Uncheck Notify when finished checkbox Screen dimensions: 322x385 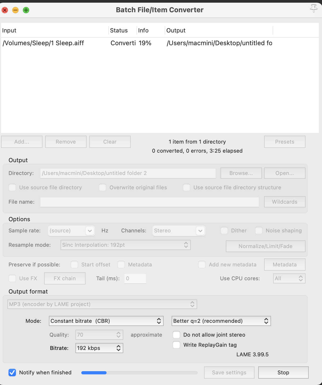(x=12, y=373)
